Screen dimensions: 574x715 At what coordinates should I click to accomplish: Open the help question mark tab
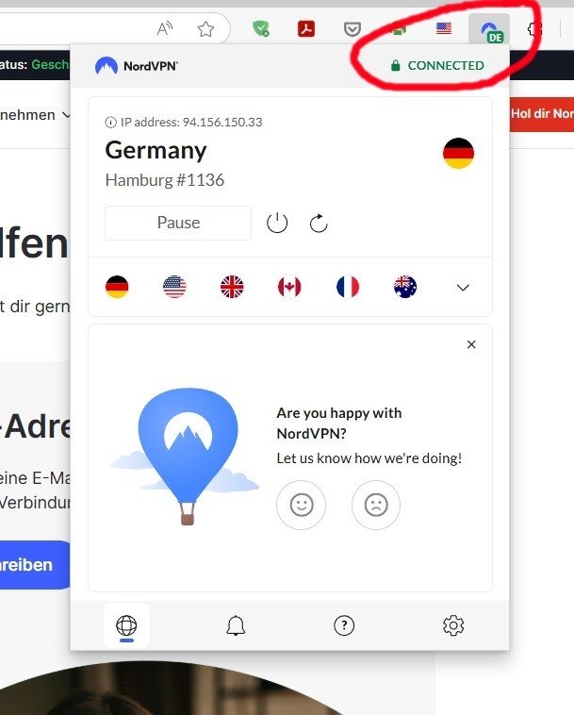click(x=344, y=625)
